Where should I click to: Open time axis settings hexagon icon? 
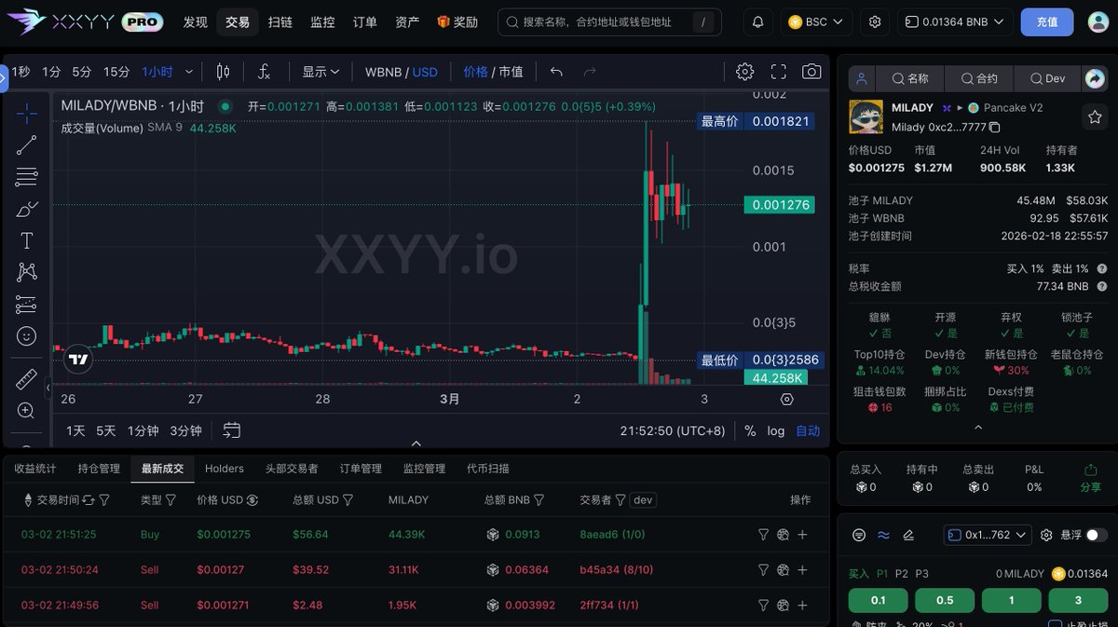coord(787,399)
